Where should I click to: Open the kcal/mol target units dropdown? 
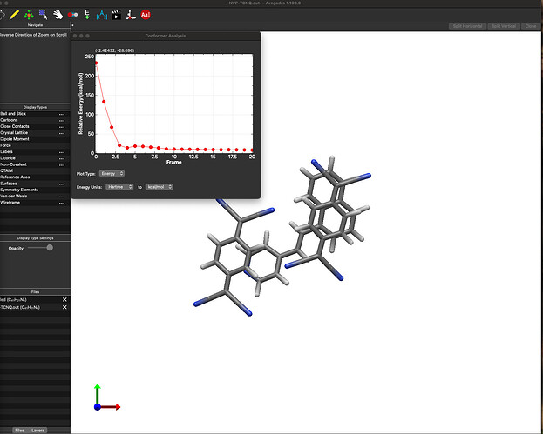tap(160, 186)
